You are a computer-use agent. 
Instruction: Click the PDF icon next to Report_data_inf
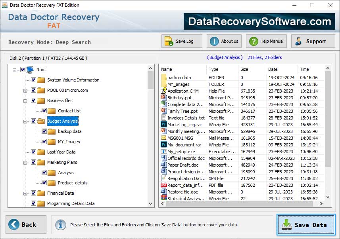pos(163,185)
